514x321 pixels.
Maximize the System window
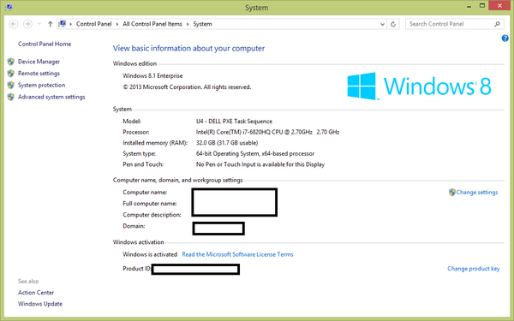click(x=481, y=6)
